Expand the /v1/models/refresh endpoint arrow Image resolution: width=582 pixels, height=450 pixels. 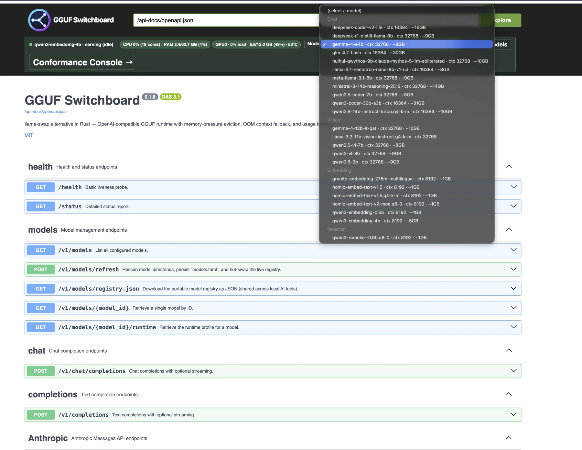click(513, 269)
